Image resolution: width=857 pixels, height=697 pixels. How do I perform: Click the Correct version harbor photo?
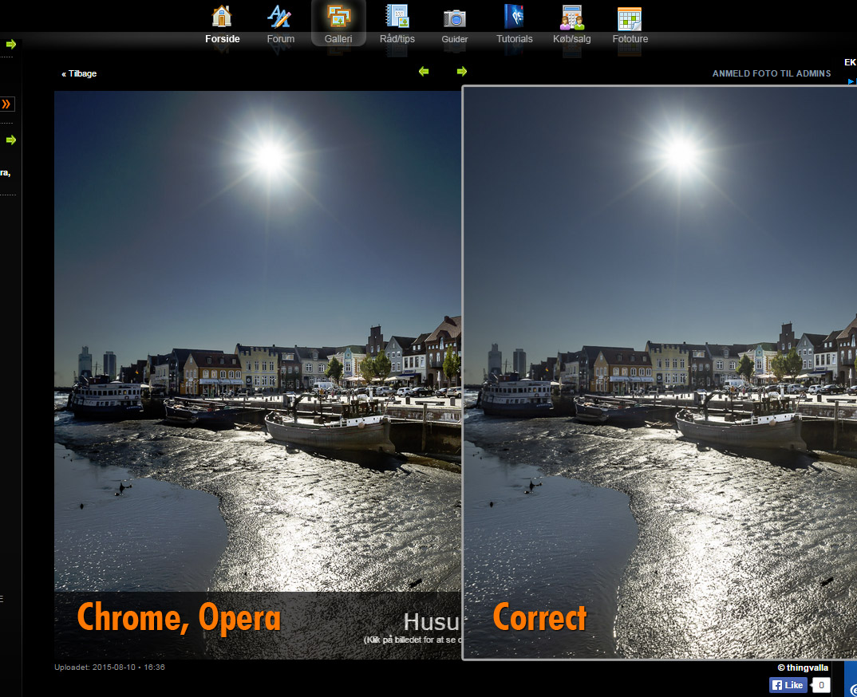(660, 372)
